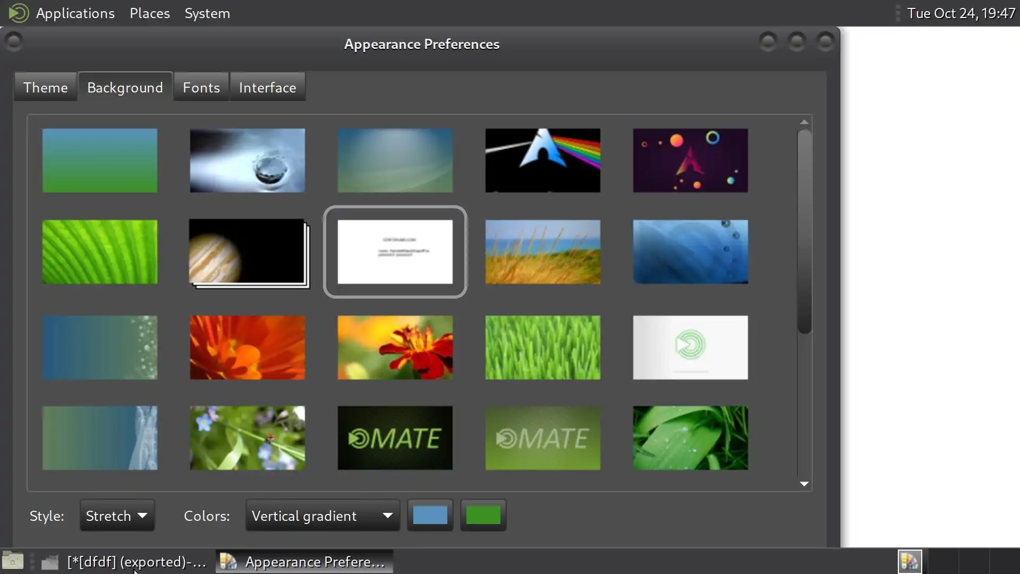Viewport: 1020px width, 574px height.
Task: Click the window menu icon at title bar left
Action: pyautogui.click(x=14, y=41)
